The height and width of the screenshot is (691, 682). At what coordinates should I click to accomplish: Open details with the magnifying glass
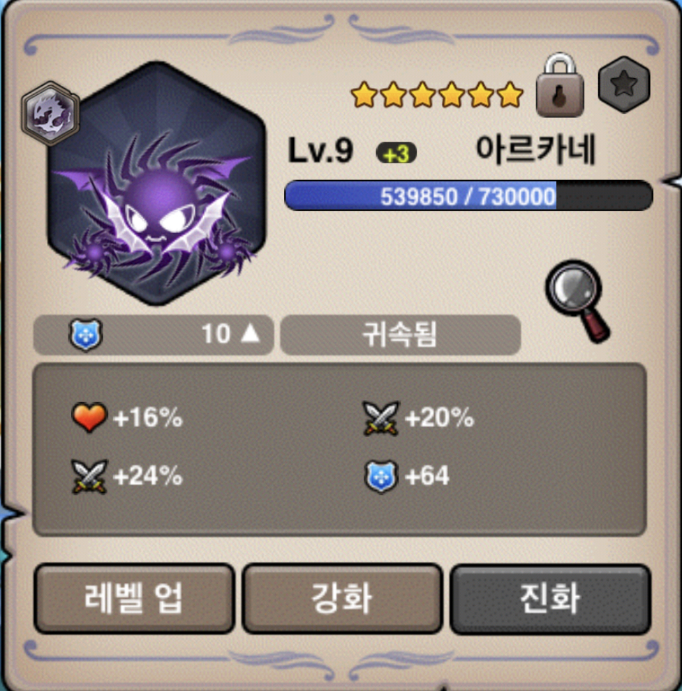(x=578, y=301)
